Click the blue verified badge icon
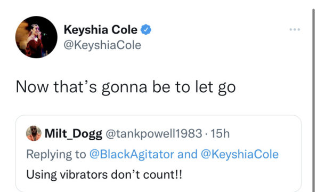The image size is (317, 192). 146,29
